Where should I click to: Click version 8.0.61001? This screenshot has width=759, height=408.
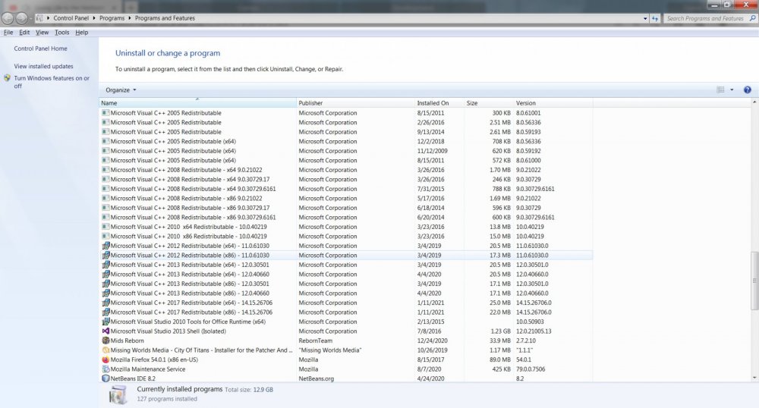(x=528, y=113)
